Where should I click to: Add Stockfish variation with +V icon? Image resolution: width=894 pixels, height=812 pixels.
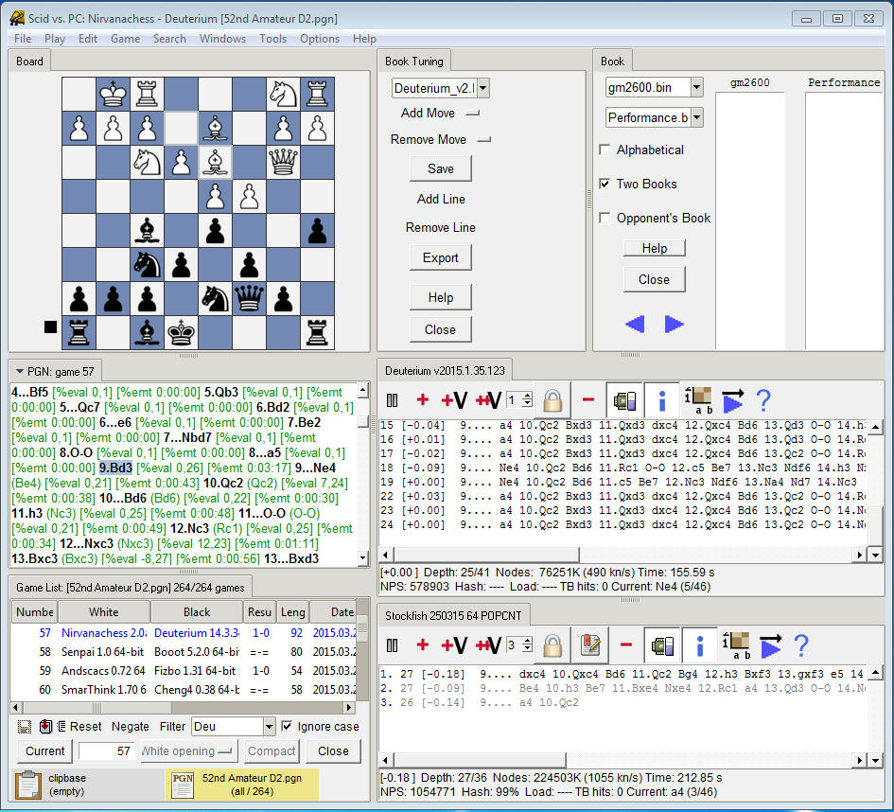point(454,645)
